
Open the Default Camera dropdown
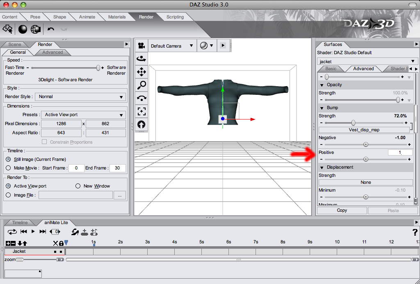pos(172,46)
